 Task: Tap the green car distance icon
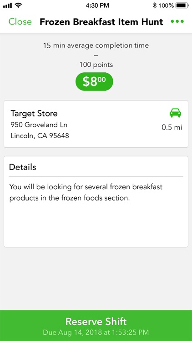click(175, 113)
